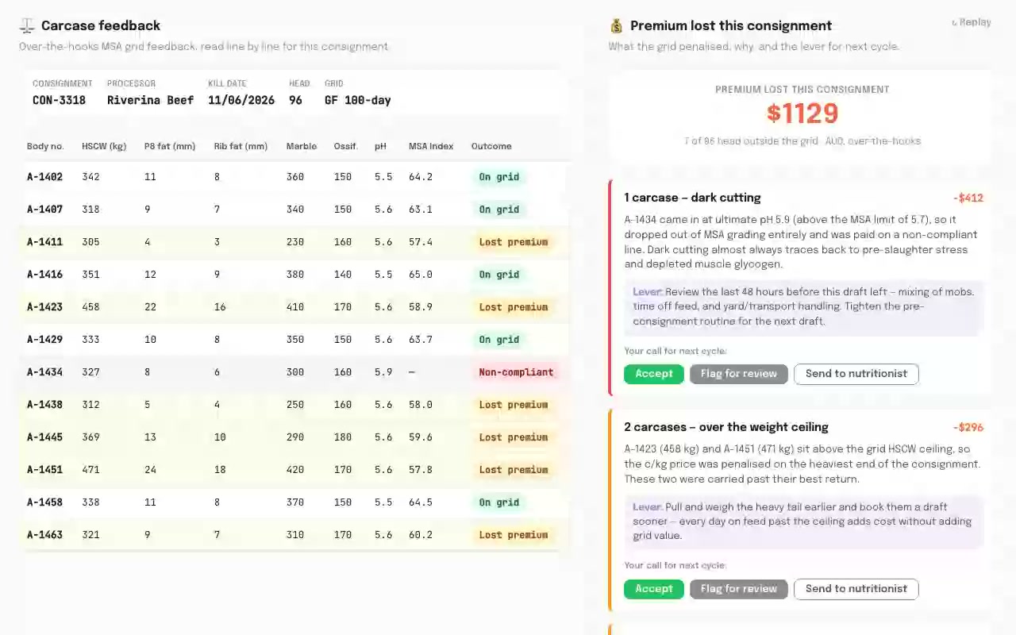Image resolution: width=1016 pixels, height=635 pixels.
Task: Click HSCW value 458 in row A-1423
Action: click(x=91, y=307)
